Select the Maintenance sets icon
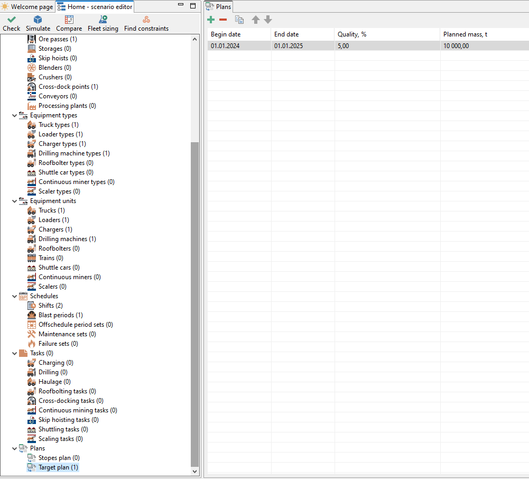Viewport: 529px width, 479px height. pyautogui.click(x=32, y=334)
